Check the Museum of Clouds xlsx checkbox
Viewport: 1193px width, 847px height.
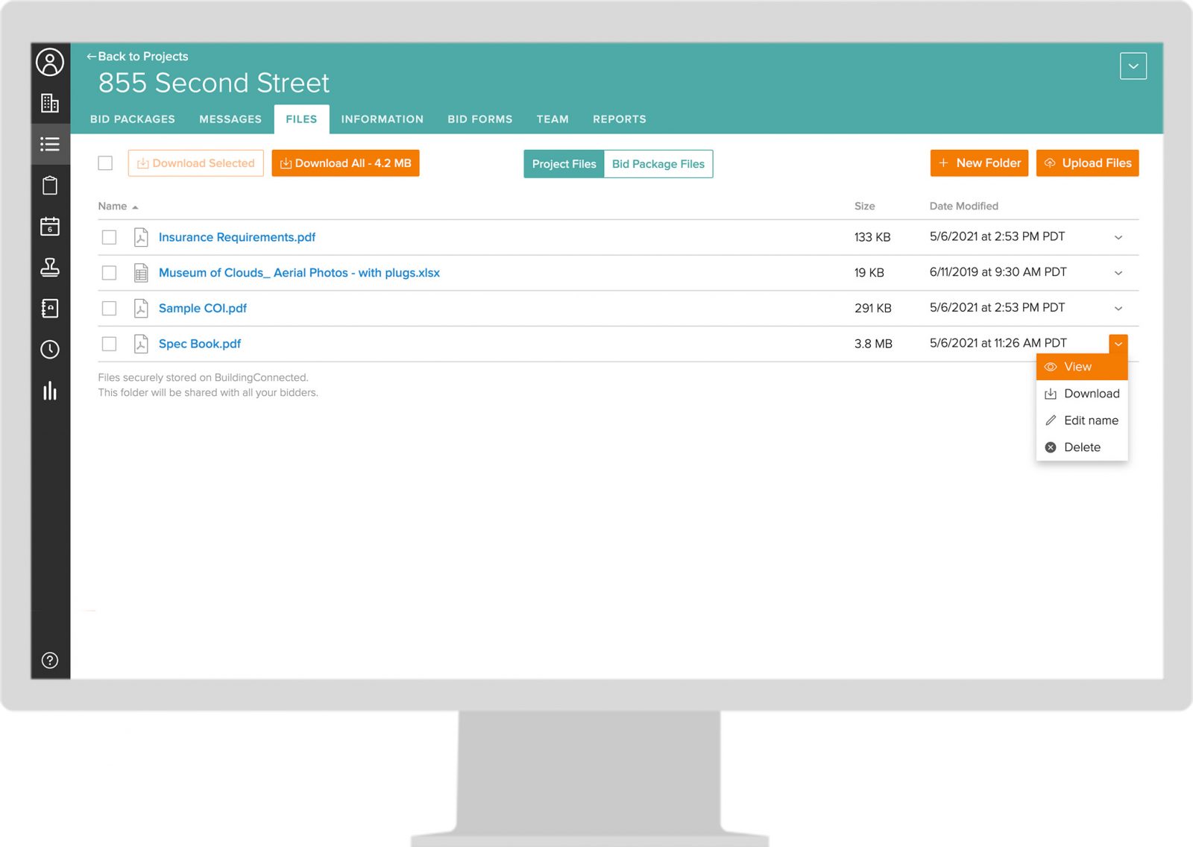click(110, 273)
